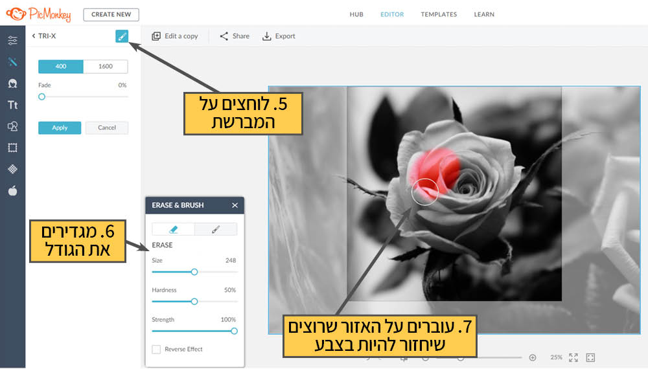Open the Graphics shapes icon
This screenshot has width=648, height=369.
(12, 126)
